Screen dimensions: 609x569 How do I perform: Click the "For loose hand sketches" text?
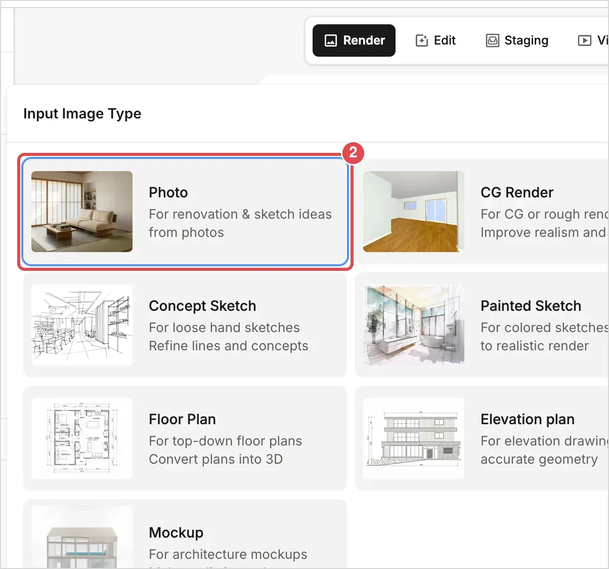point(225,328)
